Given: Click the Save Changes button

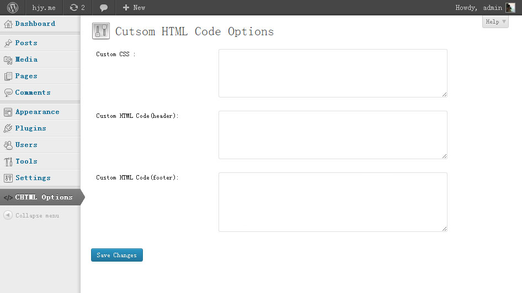Looking at the screenshot, I should click(x=116, y=255).
